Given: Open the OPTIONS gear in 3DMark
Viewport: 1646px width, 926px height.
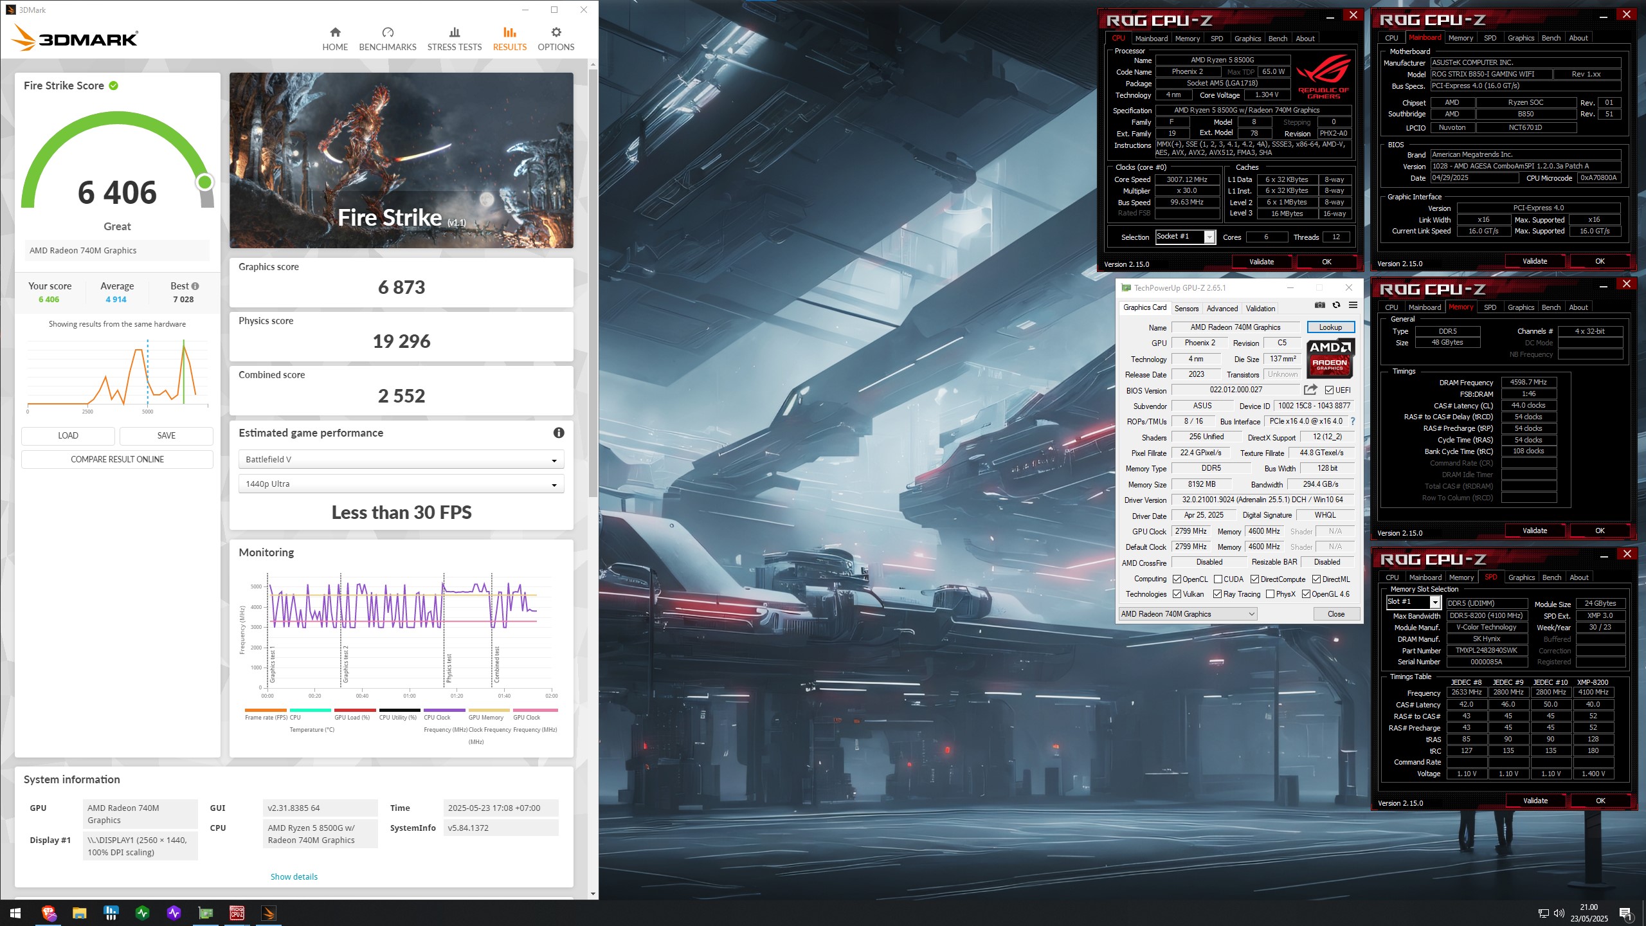Looking at the screenshot, I should click(x=556, y=39).
